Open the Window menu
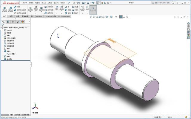This screenshot has width=191, height=119. point(56,3)
